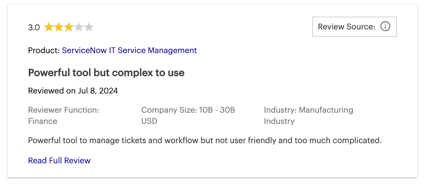
Task: Open the Review Source box
Action: click(354, 27)
